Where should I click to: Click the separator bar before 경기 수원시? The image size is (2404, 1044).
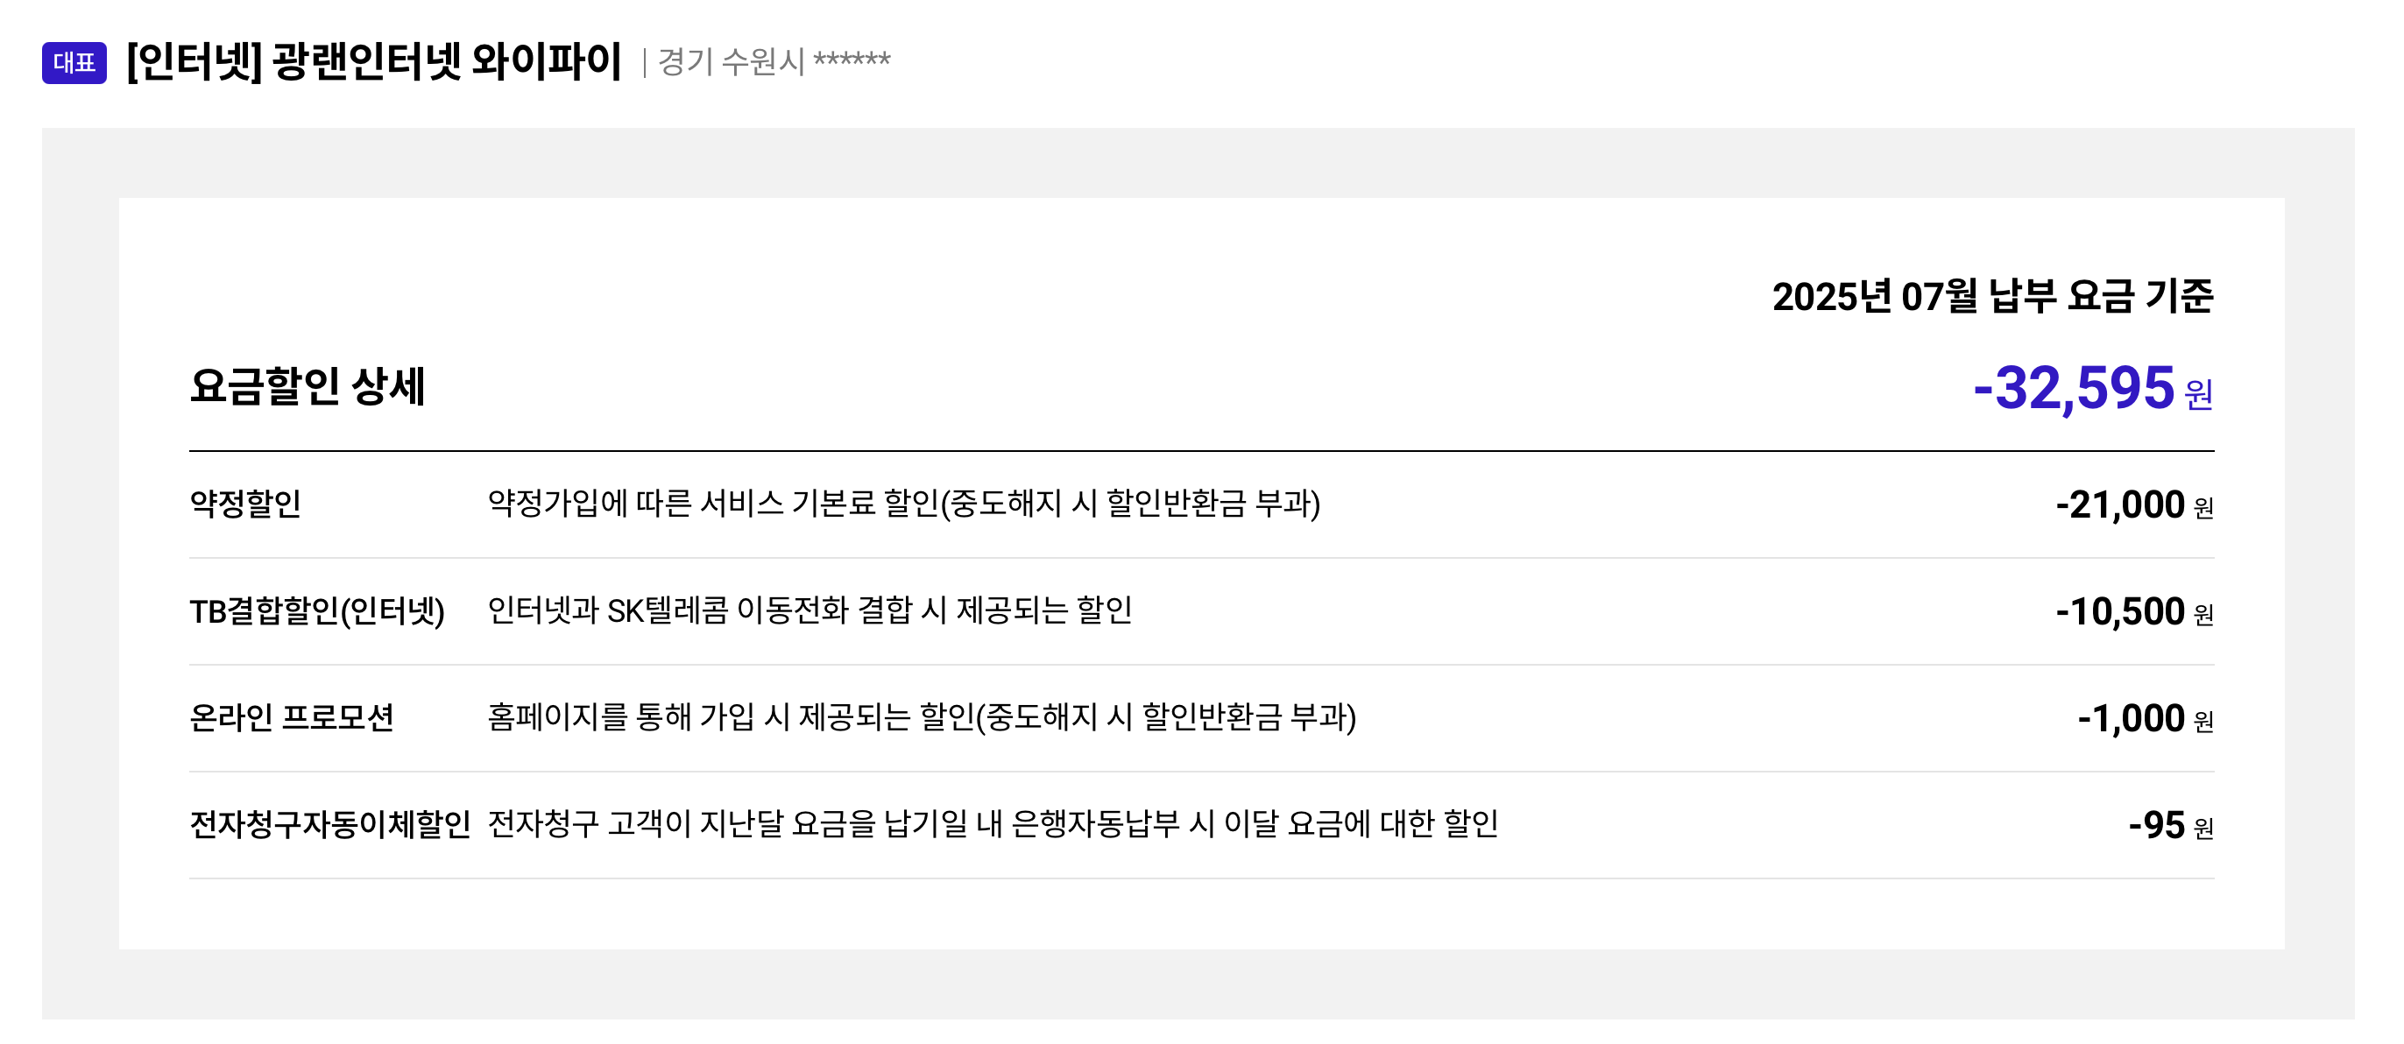[644, 62]
